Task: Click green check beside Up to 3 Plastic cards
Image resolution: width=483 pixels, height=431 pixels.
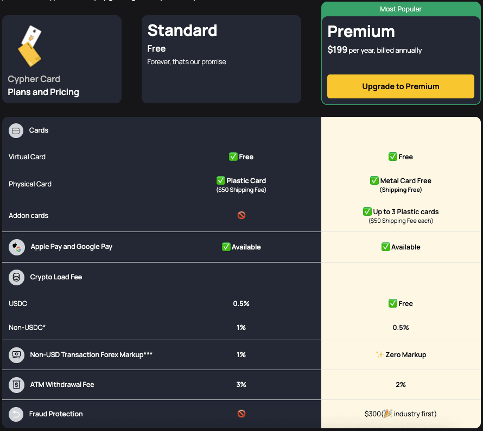Action: 367,211
